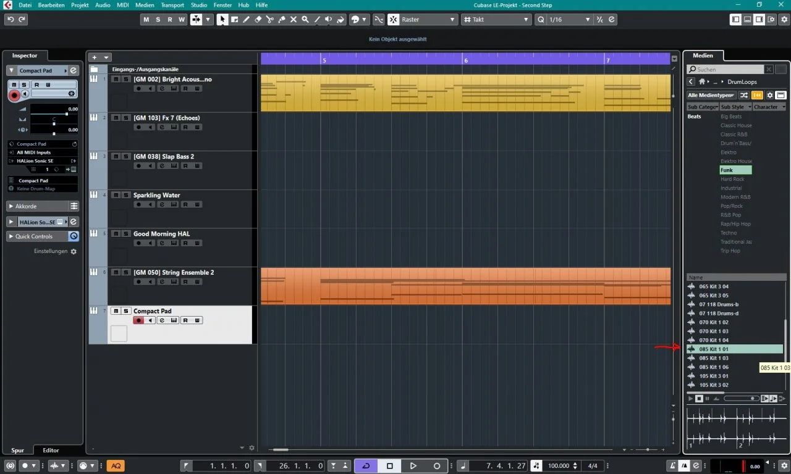Toggle monitor on String Ensemble 2 track
This screenshot has width=791, height=474.
[150, 281]
